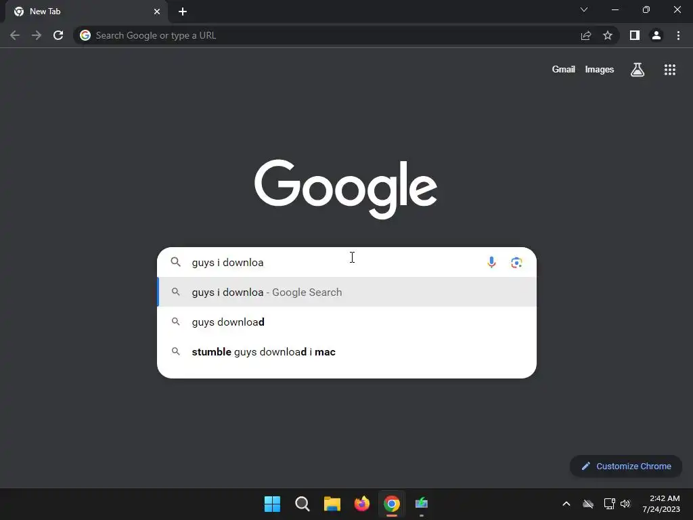Open the volume speaker icon

pyautogui.click(x=625, y=504)
